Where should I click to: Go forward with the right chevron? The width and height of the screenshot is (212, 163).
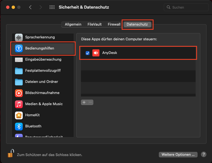click(40, 7)
